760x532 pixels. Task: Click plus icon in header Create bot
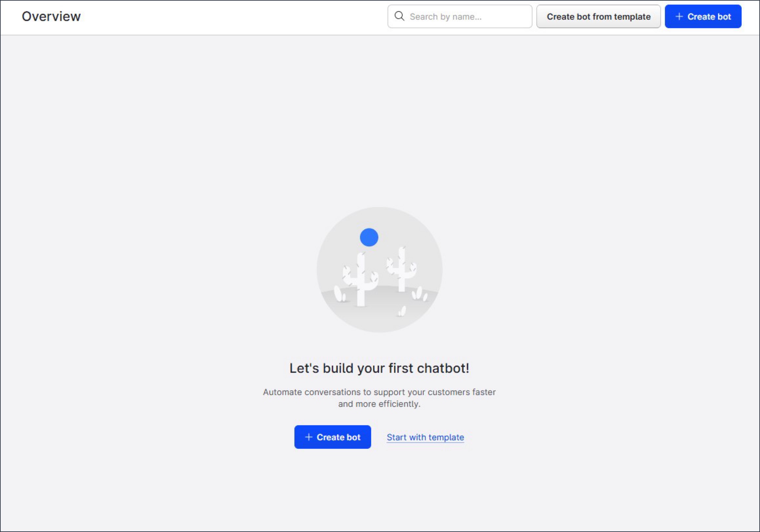pyautogui.click(x=679, y=16)
